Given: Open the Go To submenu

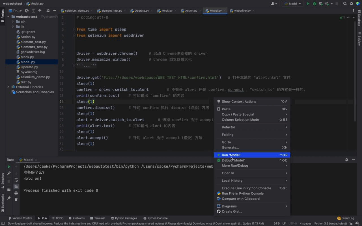Looking at the screenshot, I should 252,142.
